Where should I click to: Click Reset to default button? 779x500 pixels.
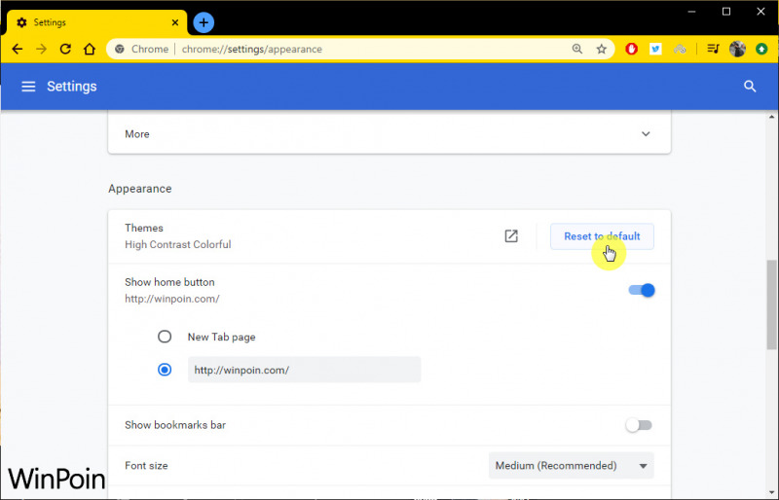point(602,236)
